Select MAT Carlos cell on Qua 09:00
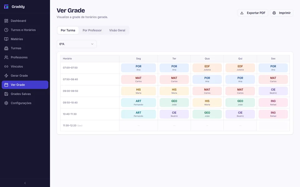This screenshot has width=300, height=187. (x=207, y=91)
